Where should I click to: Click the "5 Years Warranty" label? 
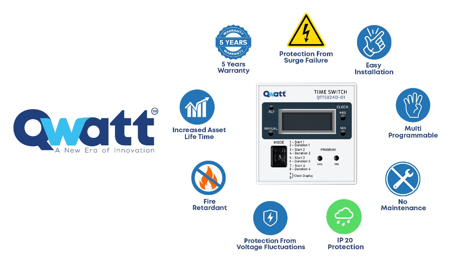(233, 68)
